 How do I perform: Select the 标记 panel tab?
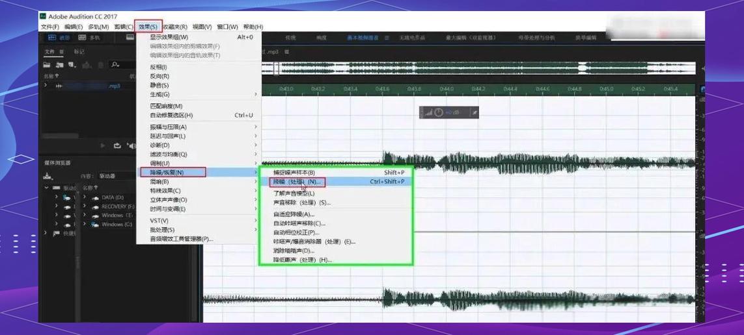[x=79, y=51]
